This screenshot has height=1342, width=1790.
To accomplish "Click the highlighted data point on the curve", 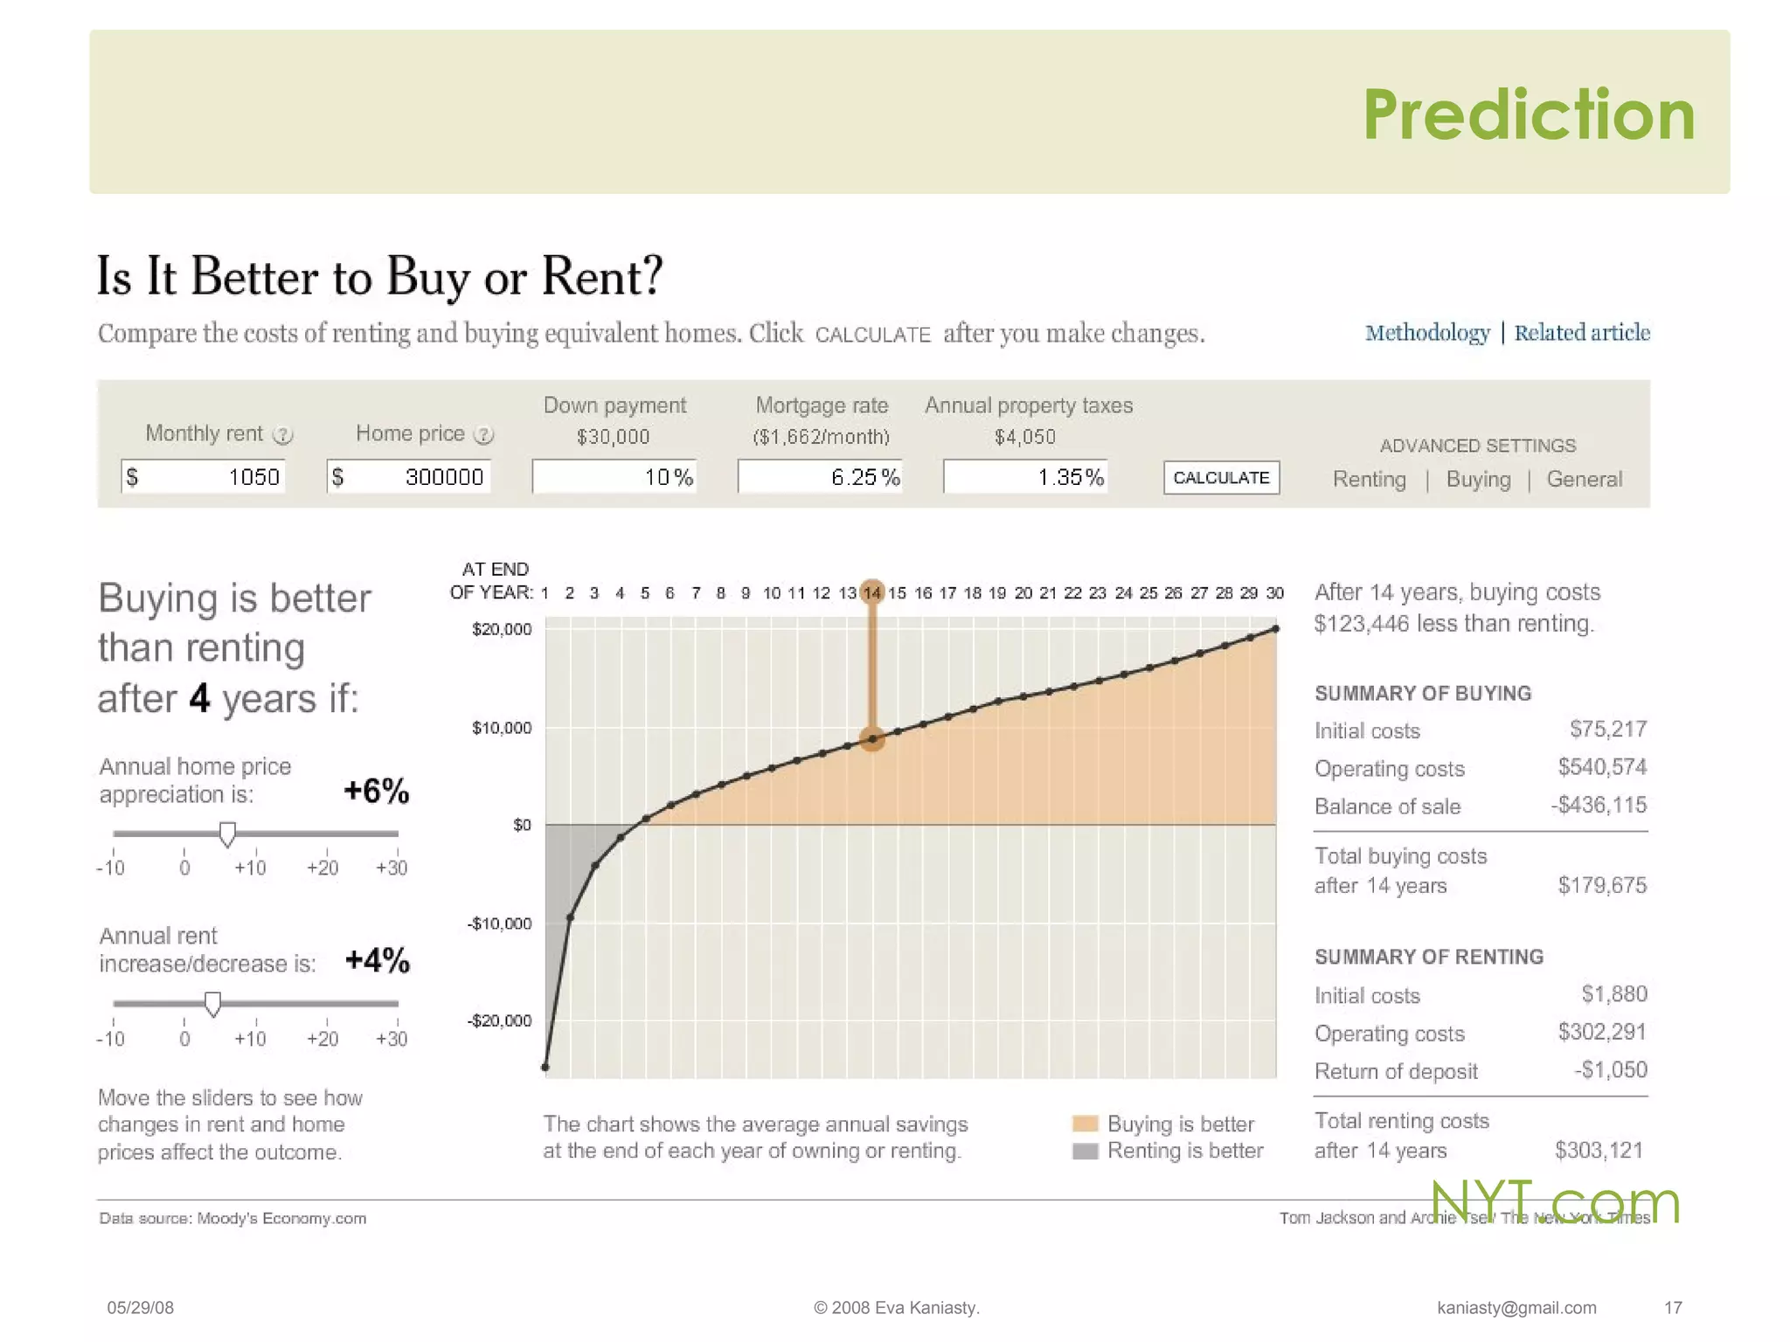I will click(x=872, y=739).
